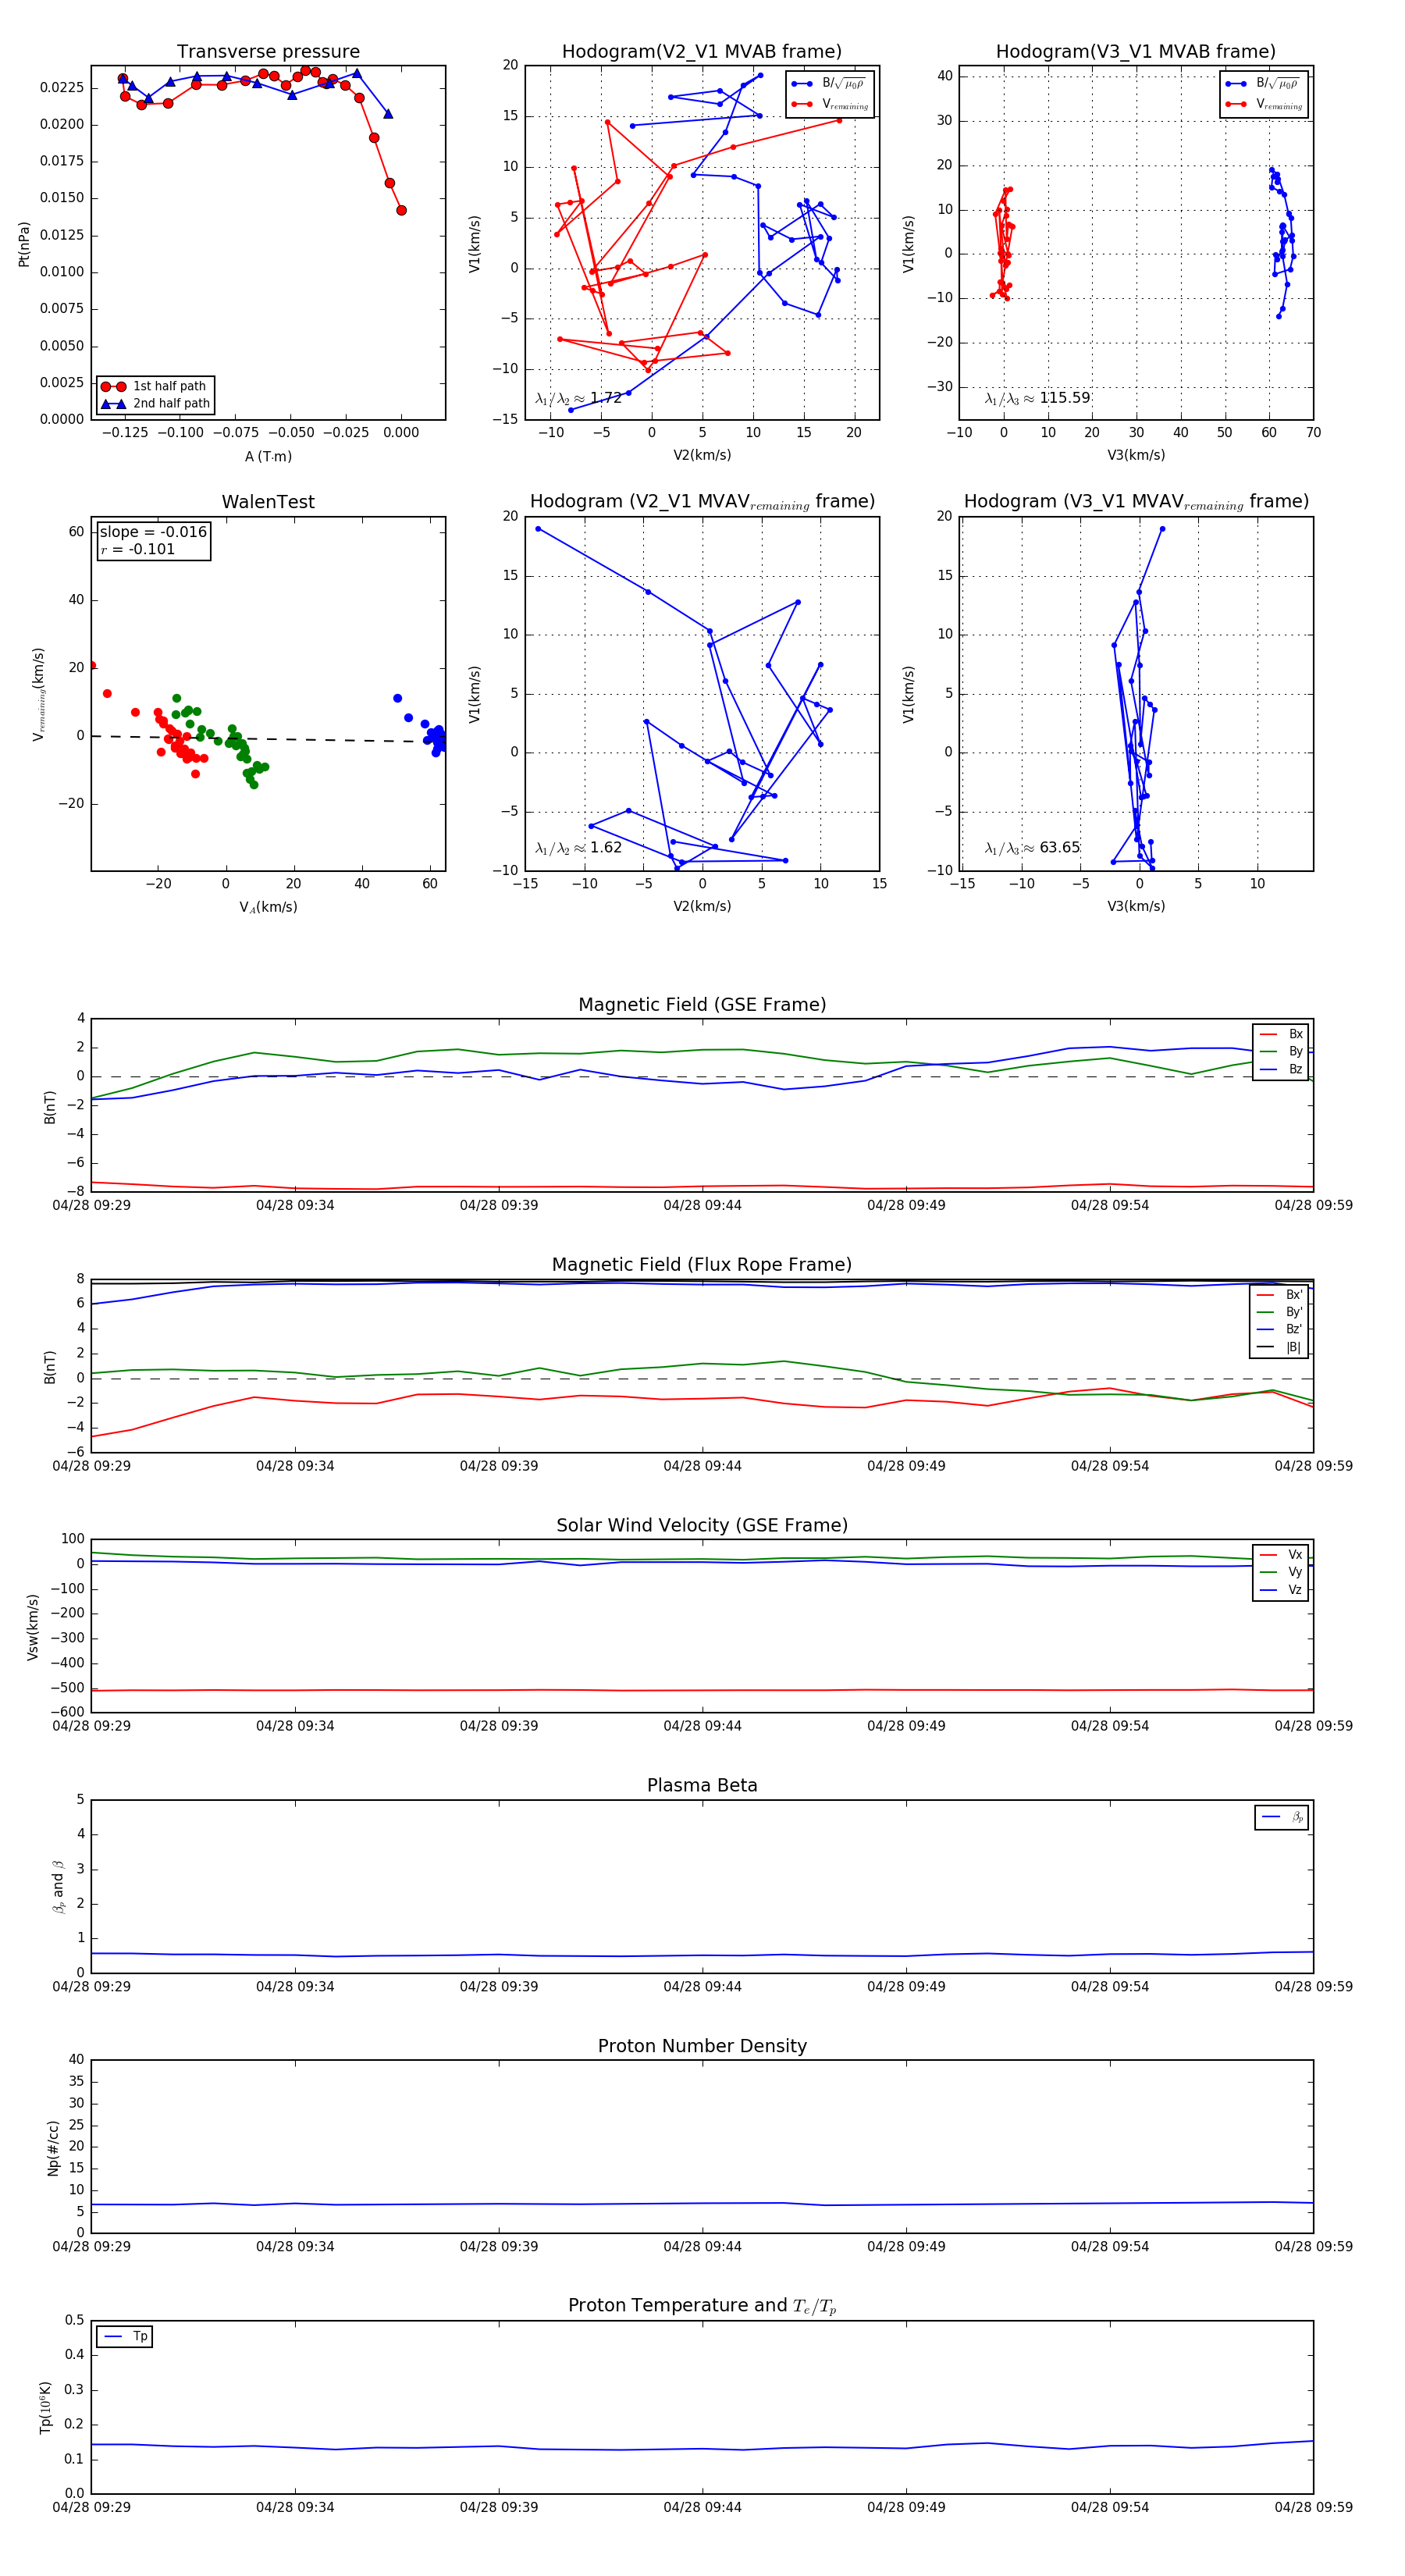Click the '|B|' legend entry in flux rope panel
The image size is (1405, 2576).
(x=1281, y=1347)
